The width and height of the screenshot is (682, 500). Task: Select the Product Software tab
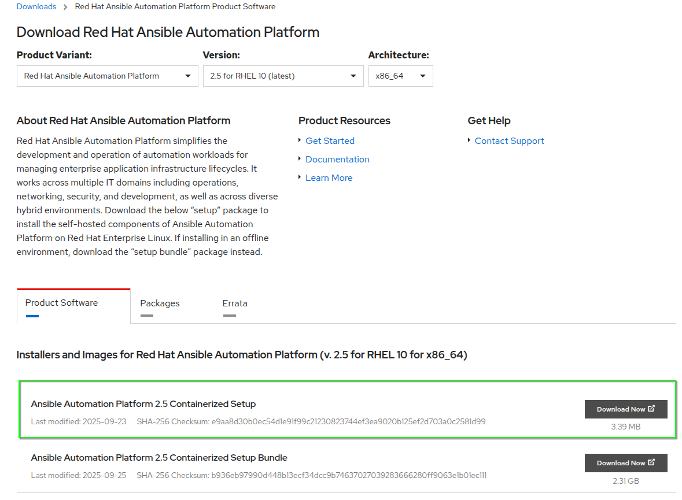pyautogui.click(x=62, y=303)
